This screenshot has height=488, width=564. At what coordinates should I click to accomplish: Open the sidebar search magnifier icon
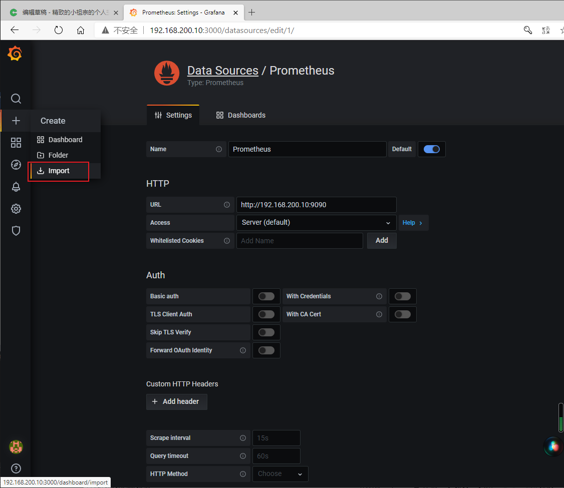(16, 99)
